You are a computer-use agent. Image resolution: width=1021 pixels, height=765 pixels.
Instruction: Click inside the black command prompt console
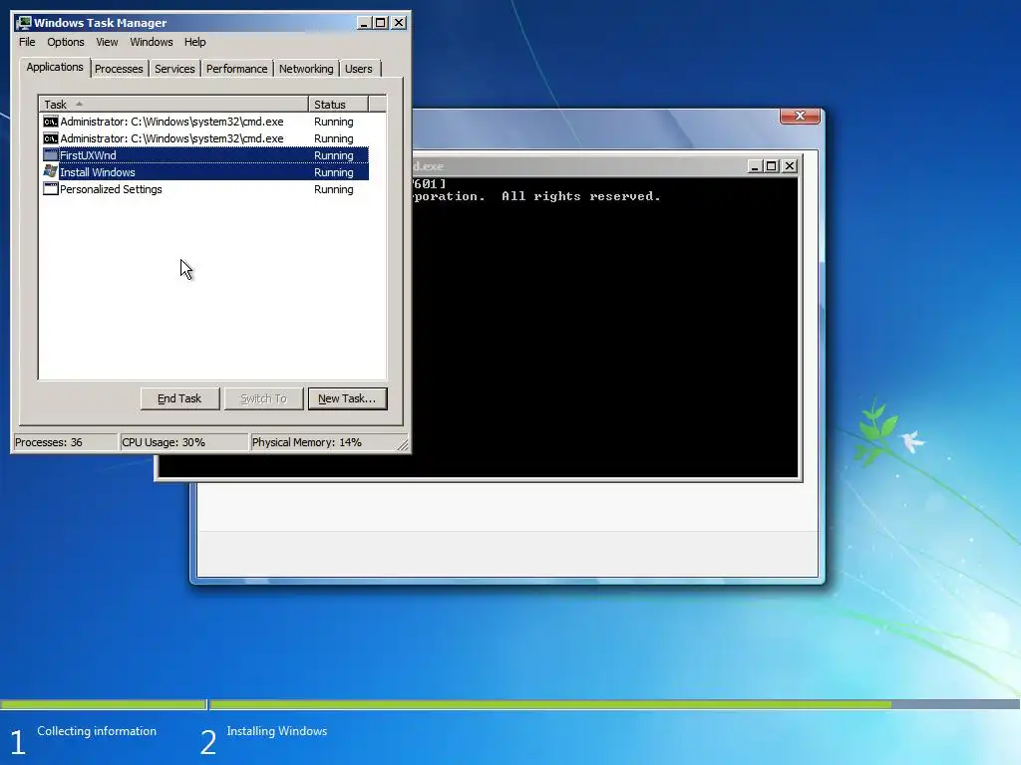(603, 327)
